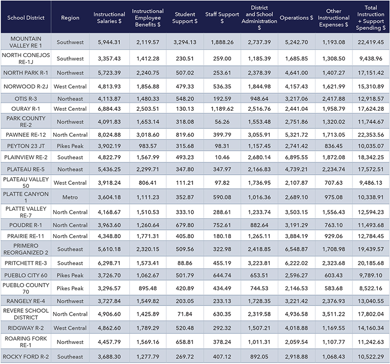390x364 pixels.
Task: Click the POUDRE R-1 district name
Action: tap(26, 225)
